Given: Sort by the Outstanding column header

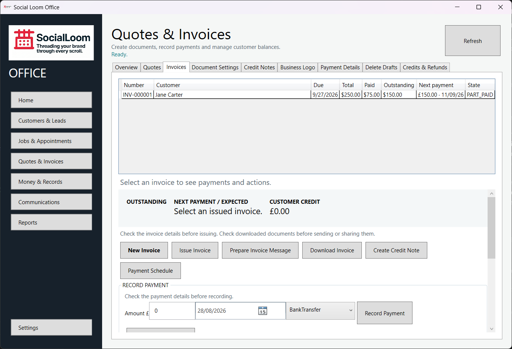Looking at the screenshot, I should [399, 85].
